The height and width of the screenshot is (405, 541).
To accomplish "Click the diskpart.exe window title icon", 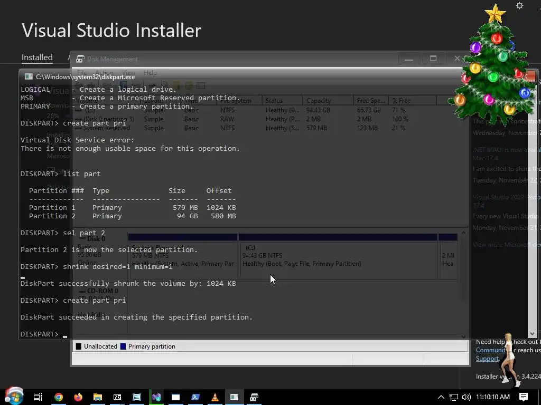I will point(29,76).
